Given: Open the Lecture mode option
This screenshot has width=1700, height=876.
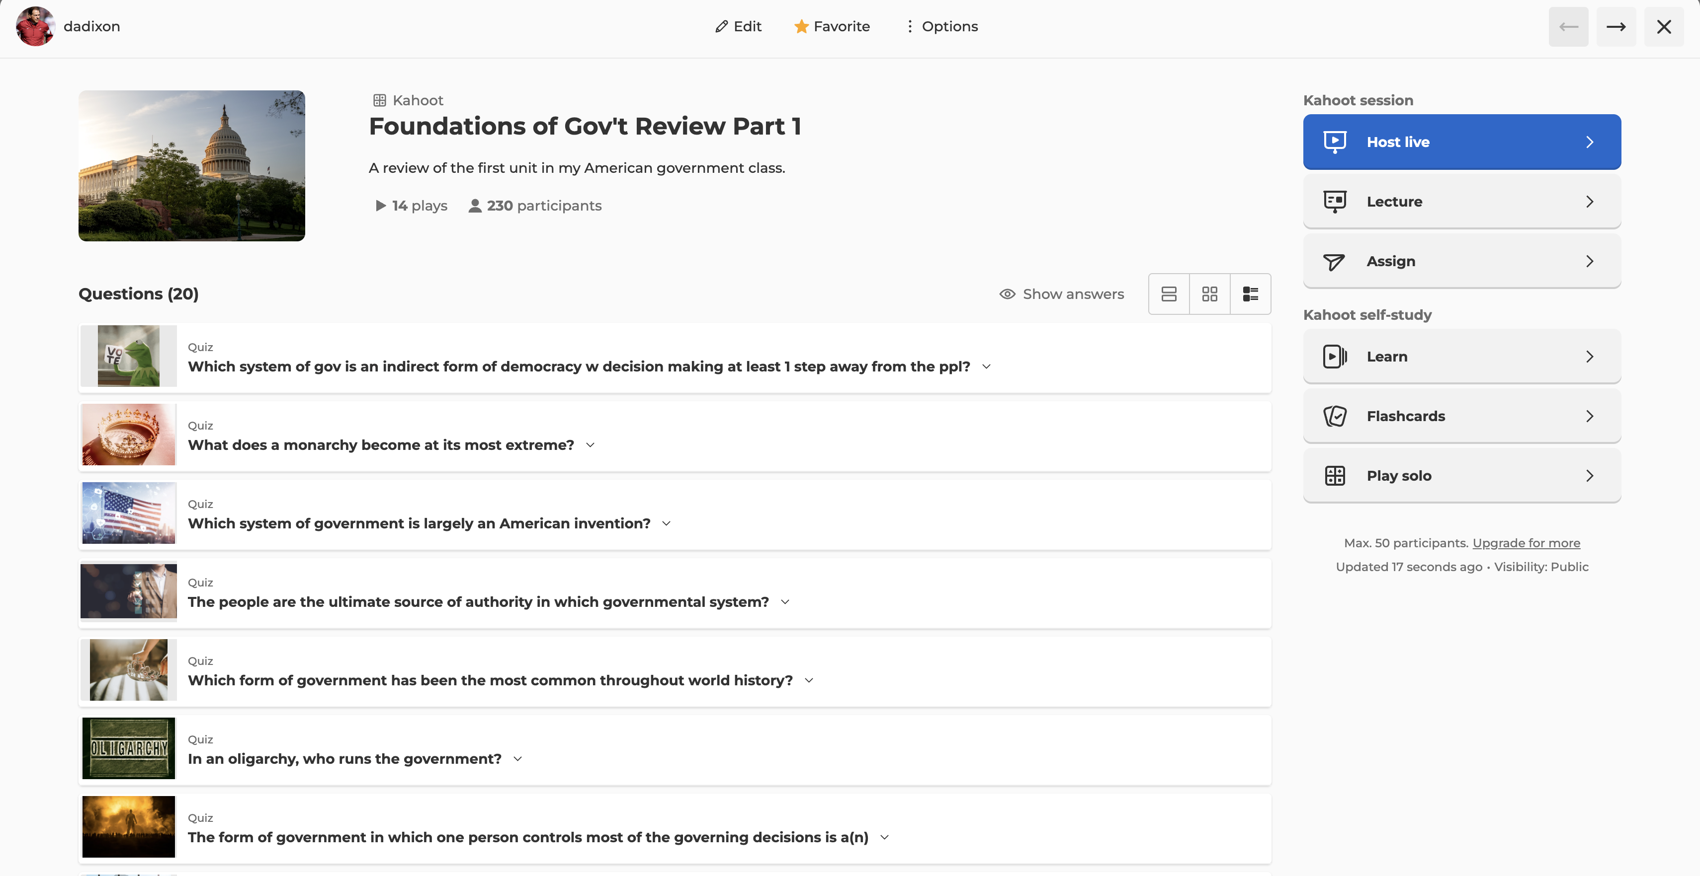Looking at the screenshot, I should coord(1461,202).
